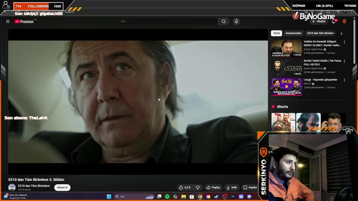The height and width of the screenshot is (201, 358).
Task: Open the YouTube hamburger guide menu
Action: tap(8, 21)
